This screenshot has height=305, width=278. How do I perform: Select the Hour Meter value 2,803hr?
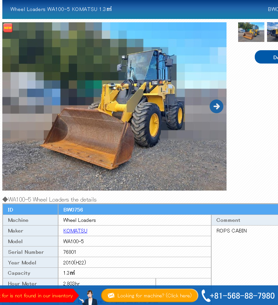[x=71, y=284]
